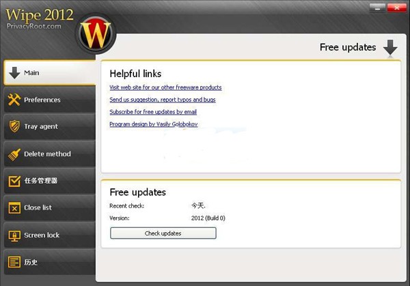
Task: Switch to the Preferences tab
Action: click(x=42, y=100)
